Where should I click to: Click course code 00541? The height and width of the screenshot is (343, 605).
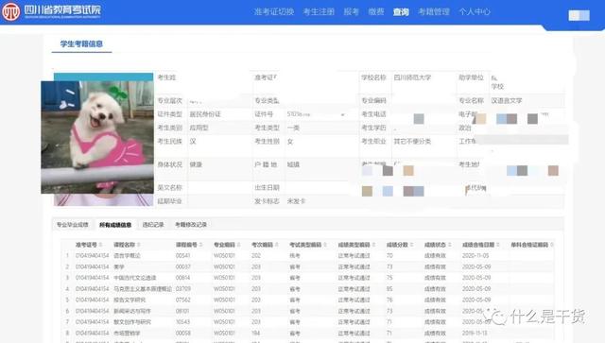182,256
